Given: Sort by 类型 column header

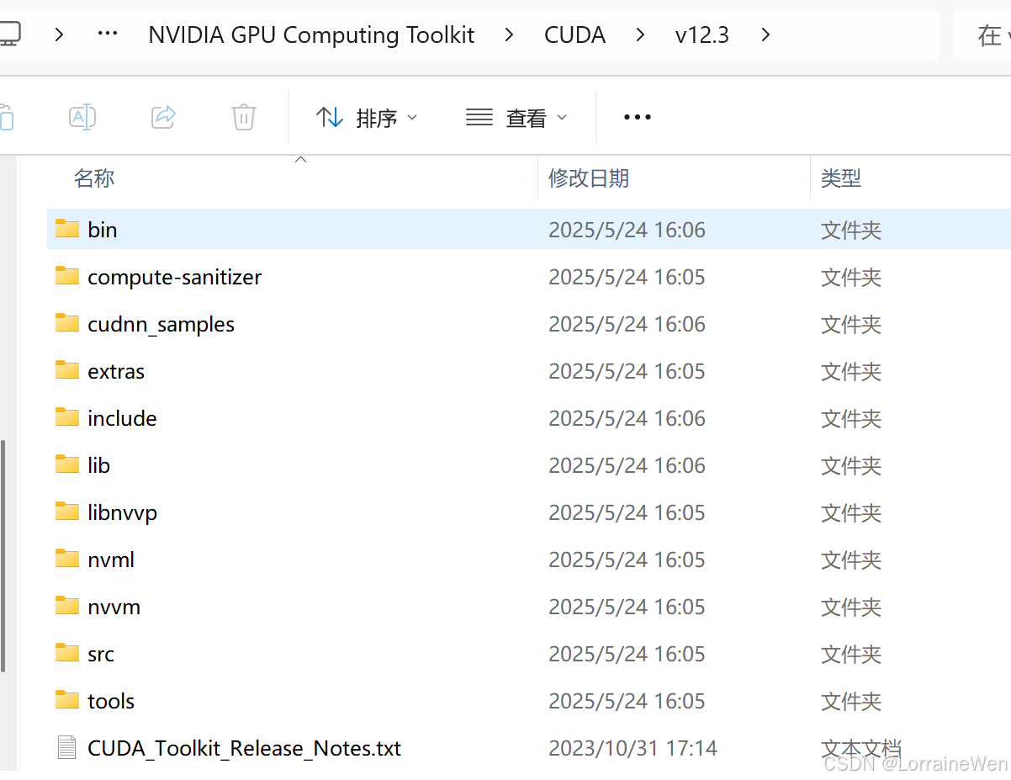Looking at the screenshot, I should [x=841, y=178].
